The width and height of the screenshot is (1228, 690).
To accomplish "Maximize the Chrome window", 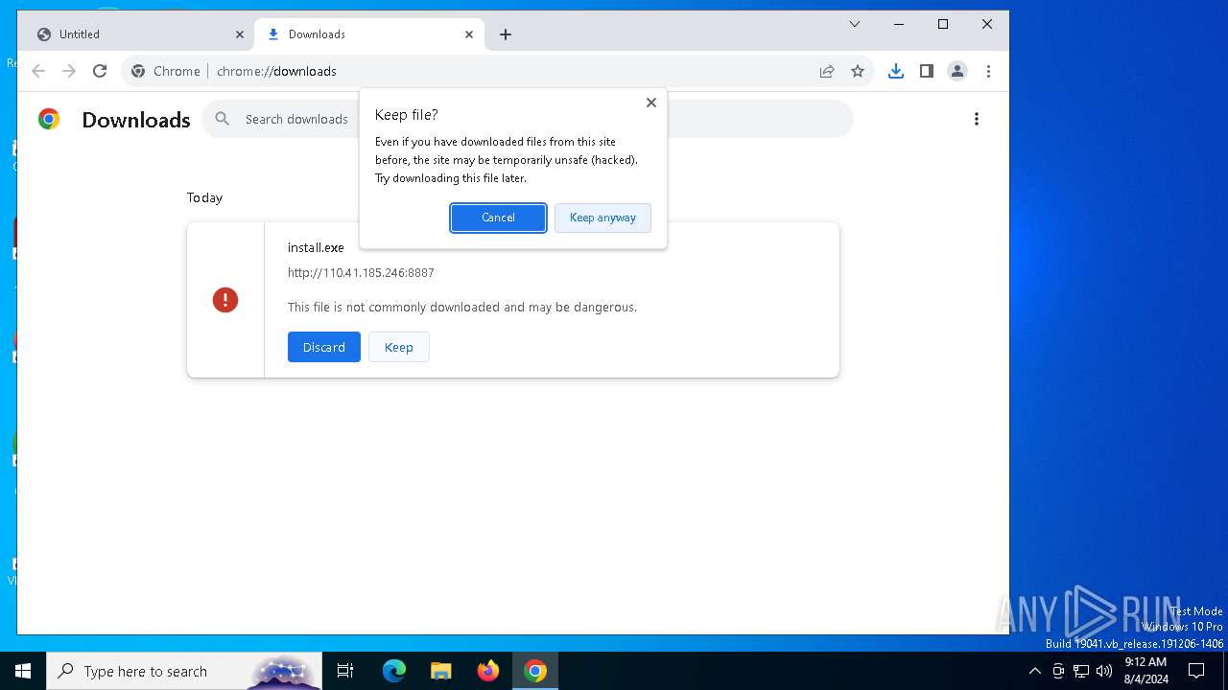I will (943, 25).
